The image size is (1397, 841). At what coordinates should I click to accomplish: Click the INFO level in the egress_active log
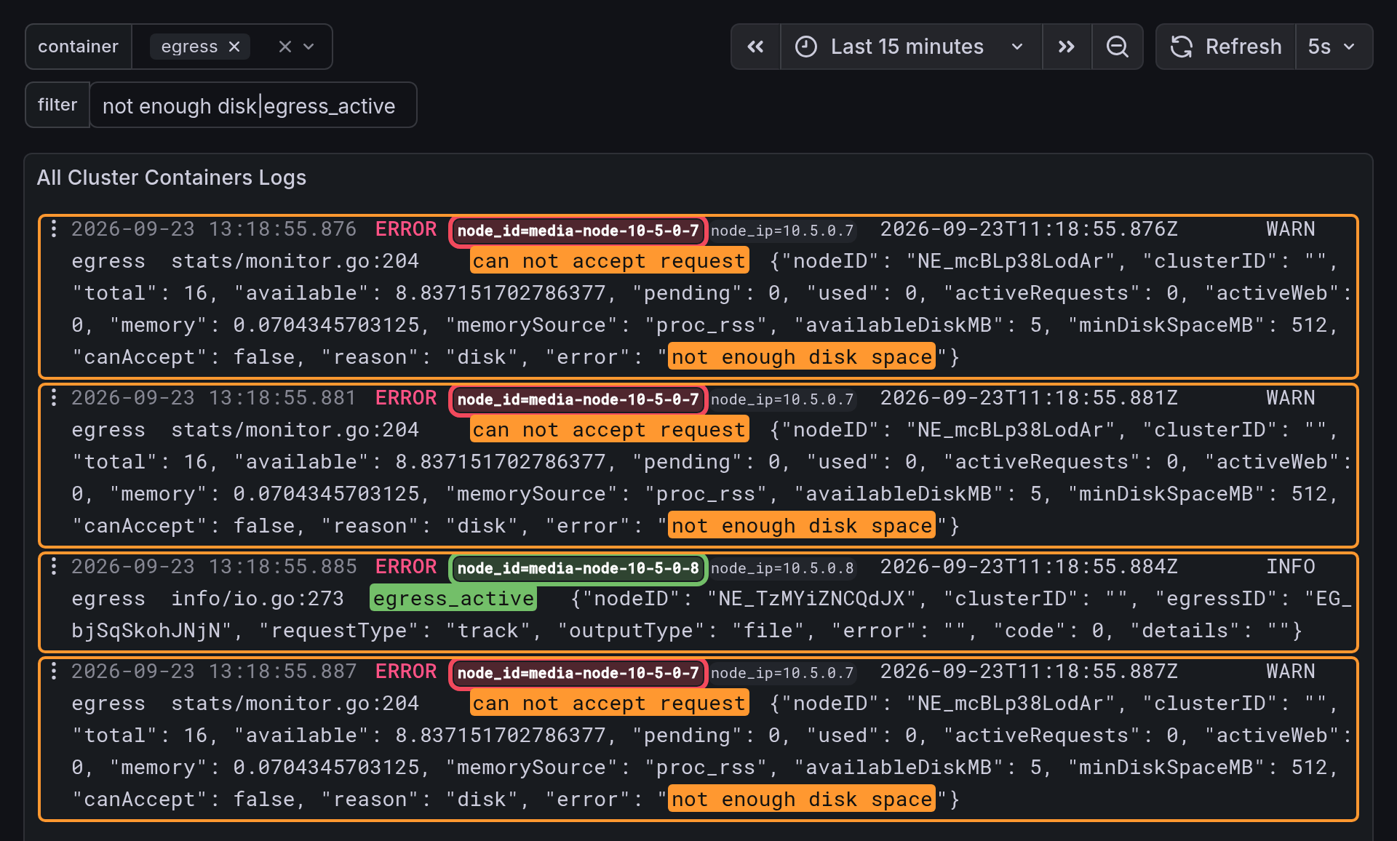[1291, 567]
